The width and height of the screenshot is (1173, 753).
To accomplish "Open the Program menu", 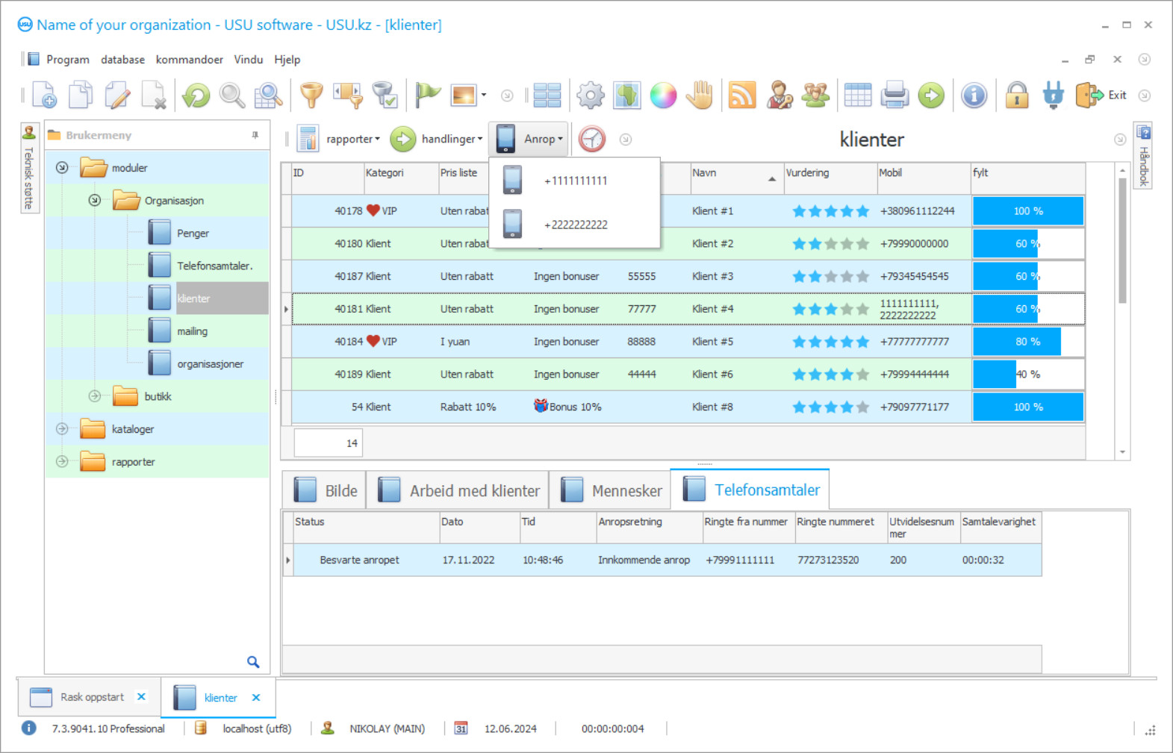I will (67, 60).
